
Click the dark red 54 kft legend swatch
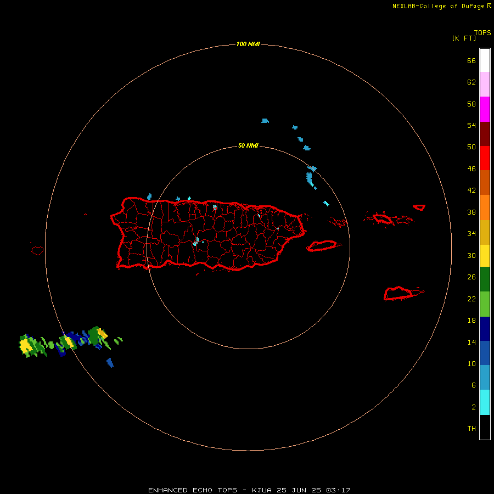pyautogui.click(x=485, y=133)
